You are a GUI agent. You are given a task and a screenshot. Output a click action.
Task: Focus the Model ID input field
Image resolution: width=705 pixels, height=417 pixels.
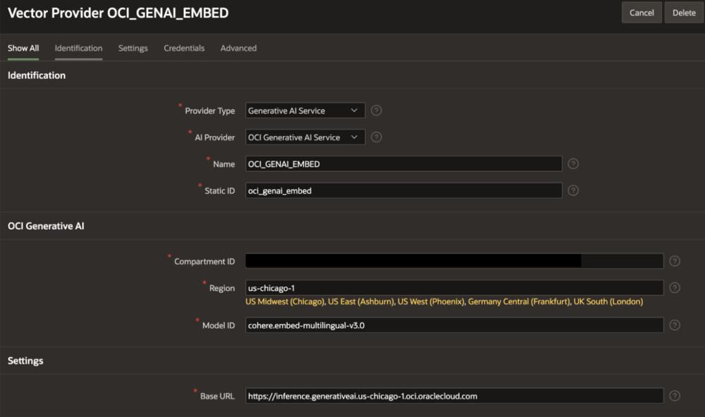click(x=454, y=325)
